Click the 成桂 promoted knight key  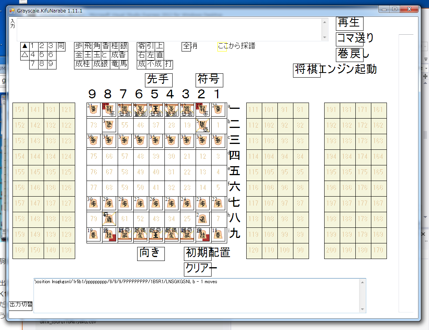pyautogui.click(x=83, y=64)
